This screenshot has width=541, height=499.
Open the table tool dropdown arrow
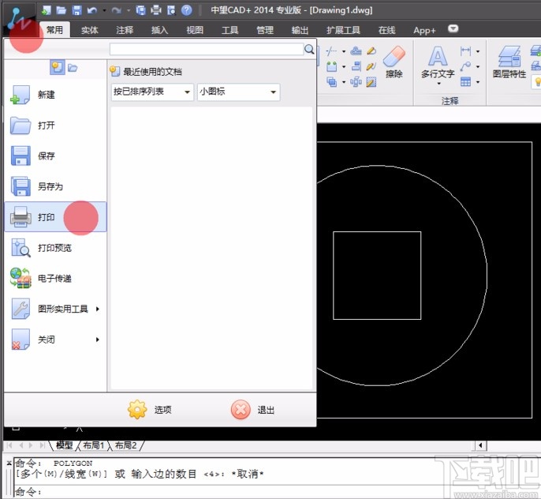(478, 82)
